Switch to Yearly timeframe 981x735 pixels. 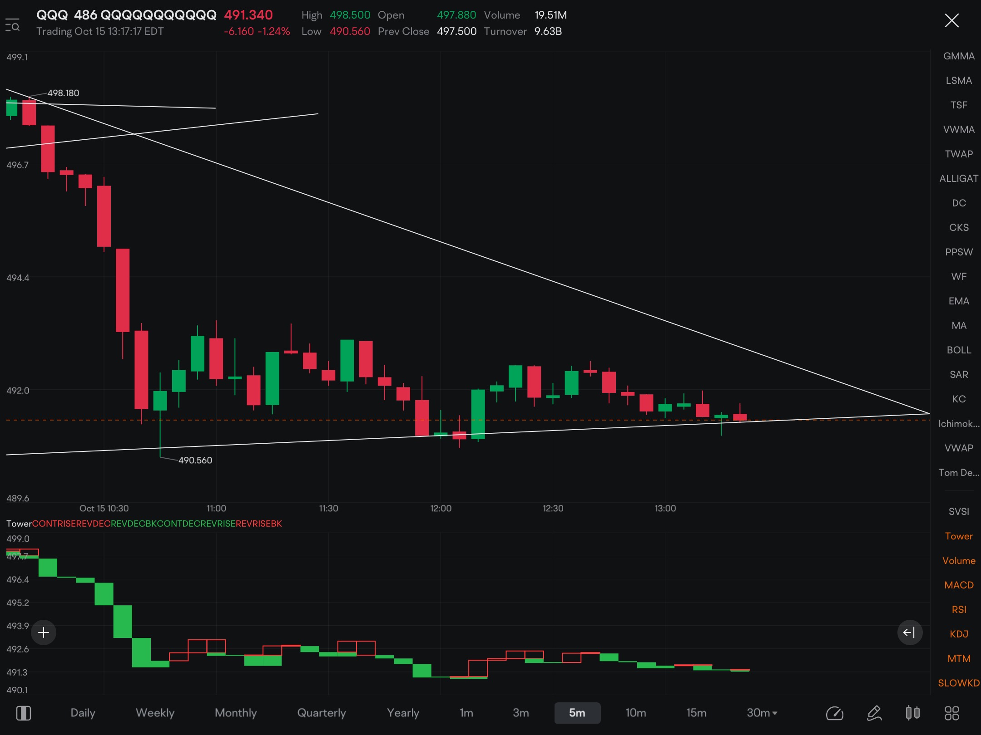(x=403, y=713)
